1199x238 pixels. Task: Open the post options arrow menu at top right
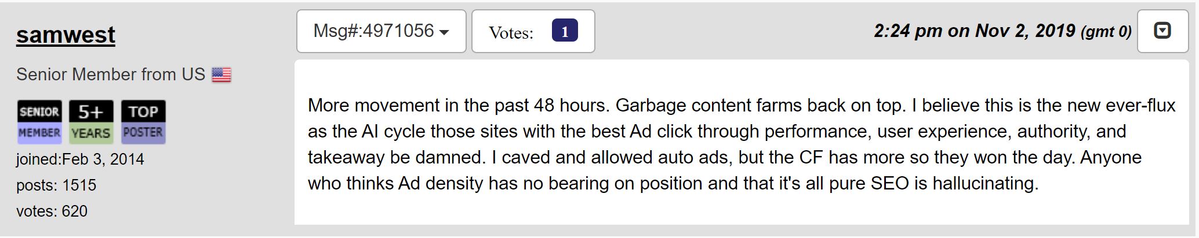[x=1162, y=31]
